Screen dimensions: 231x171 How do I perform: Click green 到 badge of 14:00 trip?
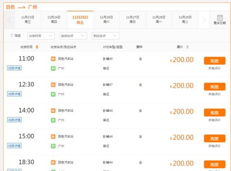pyautogui.click(x=53, y=120)
